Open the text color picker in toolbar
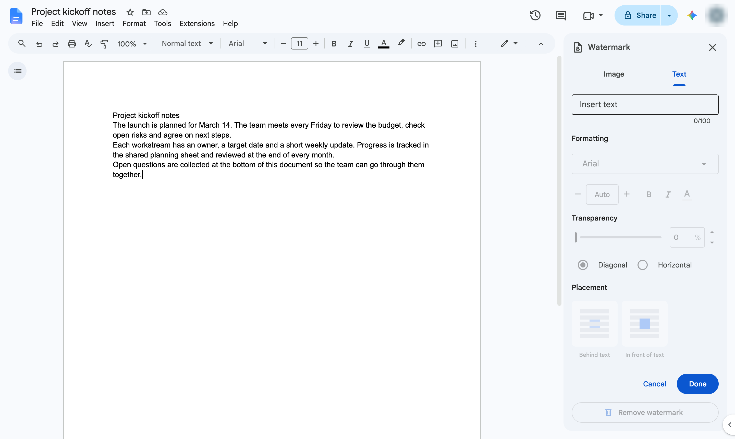The width and height of the screenshot is (735, 439). (384, 44)
